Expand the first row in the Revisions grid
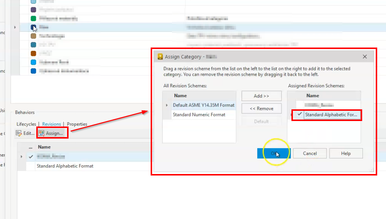 tap(21, 156)
